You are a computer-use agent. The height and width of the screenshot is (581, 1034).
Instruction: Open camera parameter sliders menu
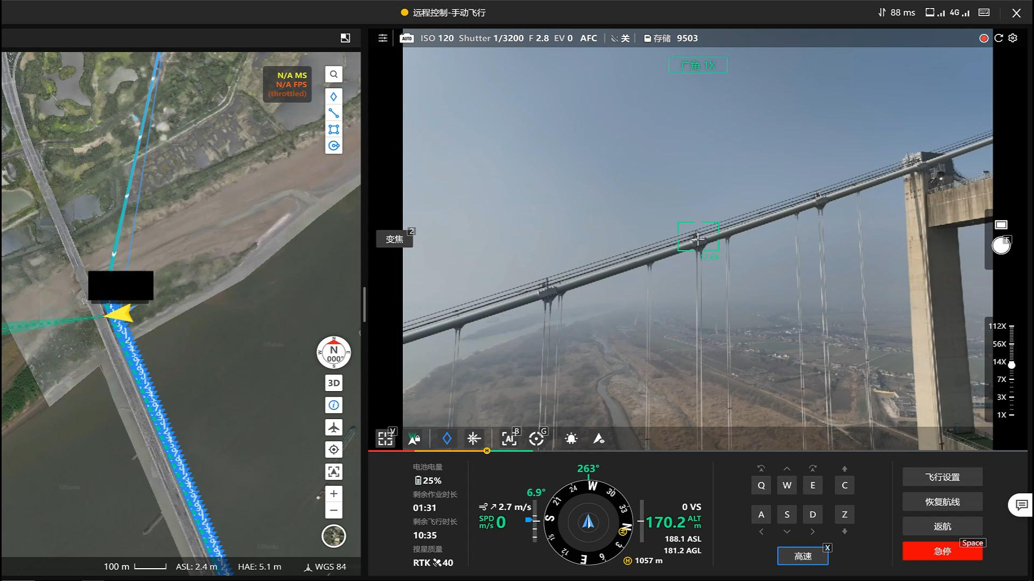(x=383, y=38)
